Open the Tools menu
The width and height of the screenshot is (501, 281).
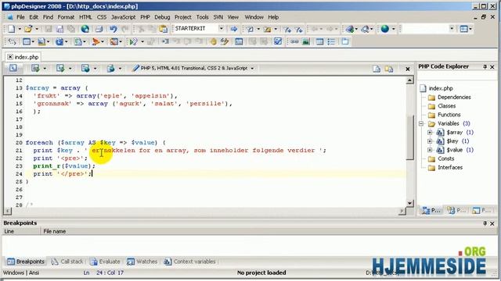[x=202, y=17]
